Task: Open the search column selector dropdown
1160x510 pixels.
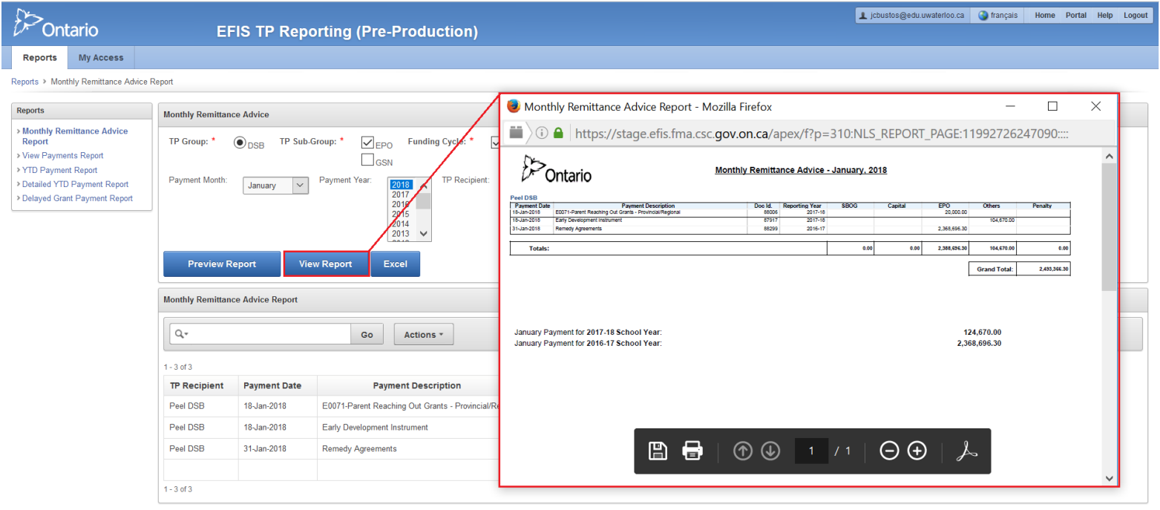Action: pos(181,335)
